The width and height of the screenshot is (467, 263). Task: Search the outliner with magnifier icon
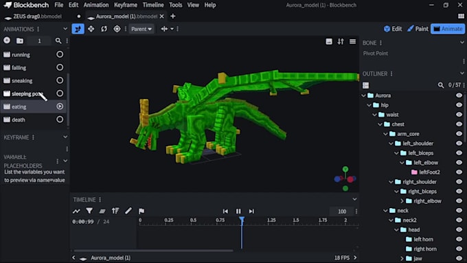pos(441,85)
